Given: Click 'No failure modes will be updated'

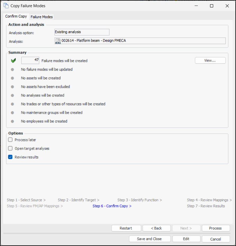Looking at the screenshot, I should pos(47,69).
